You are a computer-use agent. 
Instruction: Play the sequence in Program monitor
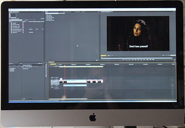(138, 60)
